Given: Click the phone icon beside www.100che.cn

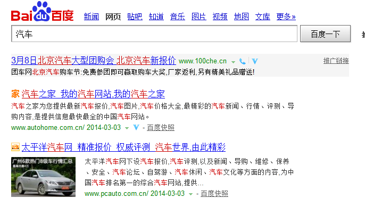Looking at the screenshot, I should pos(242,61).
